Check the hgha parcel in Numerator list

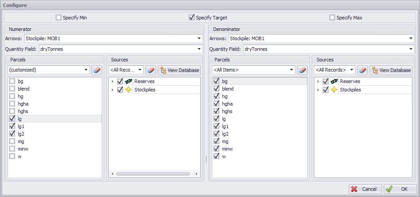[12, 104]
